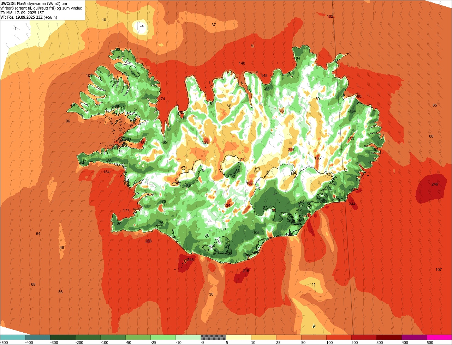Click the '68' value on the map
452x345 pixels.
pyautogui.click(x=33, y=284)
